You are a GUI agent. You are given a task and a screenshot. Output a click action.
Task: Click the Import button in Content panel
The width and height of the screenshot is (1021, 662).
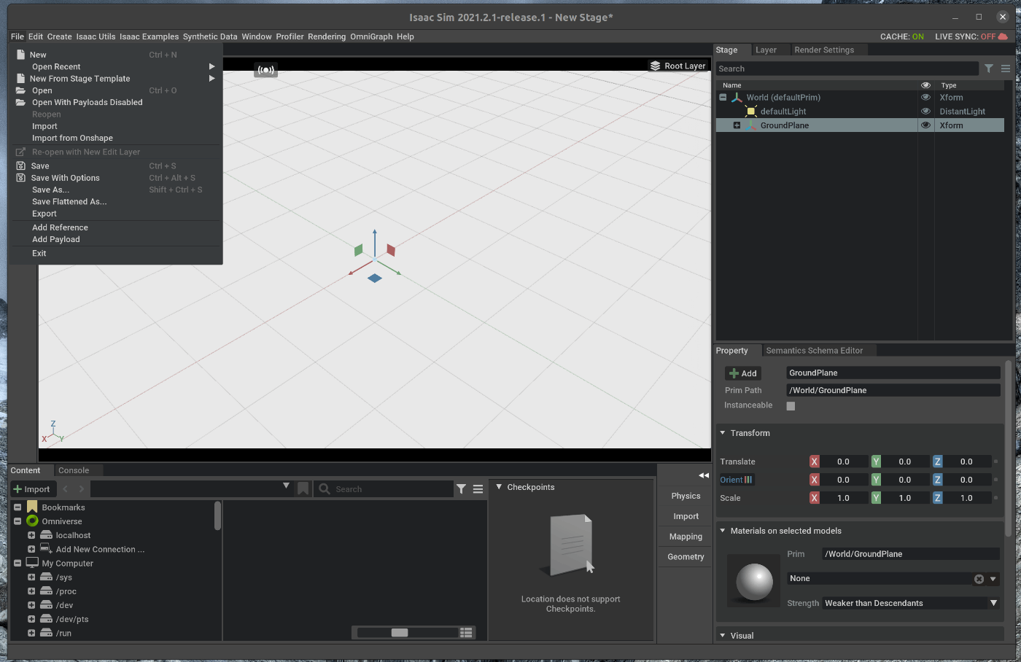(31, 489)
